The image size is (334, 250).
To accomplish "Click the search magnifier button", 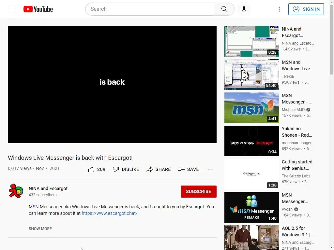I will pyautogui.click(x=224, y=9).
